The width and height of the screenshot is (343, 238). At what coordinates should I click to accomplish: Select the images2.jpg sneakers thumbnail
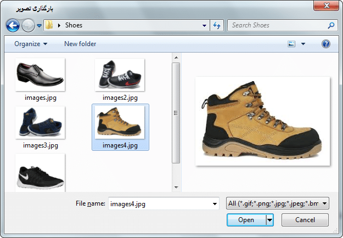click(120, 75)
